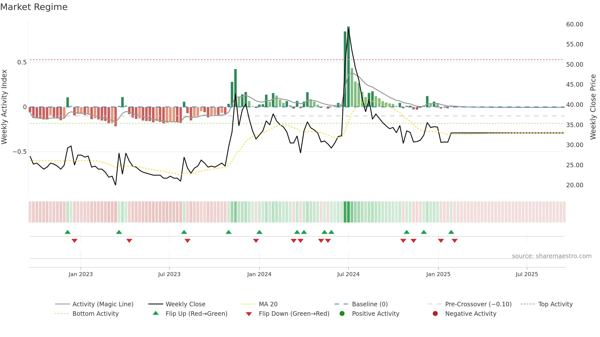This screenshot has height=337, width=600.
Task: Click the Jul 2024 axis label
Action: 348,274
